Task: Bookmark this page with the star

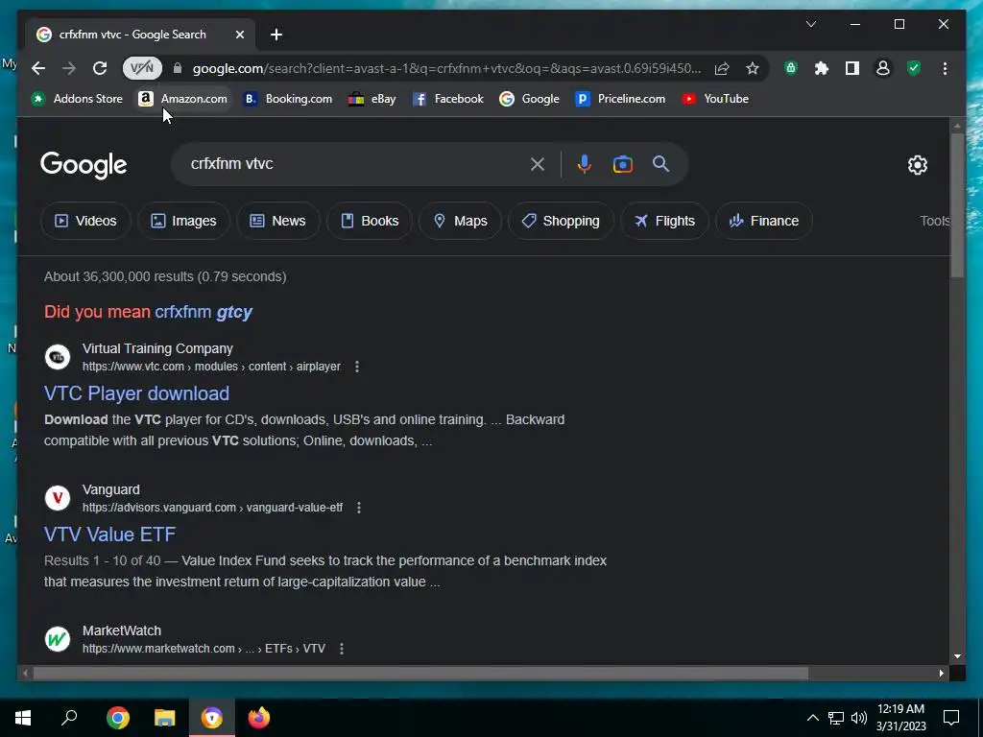Action: pos(753,68)
